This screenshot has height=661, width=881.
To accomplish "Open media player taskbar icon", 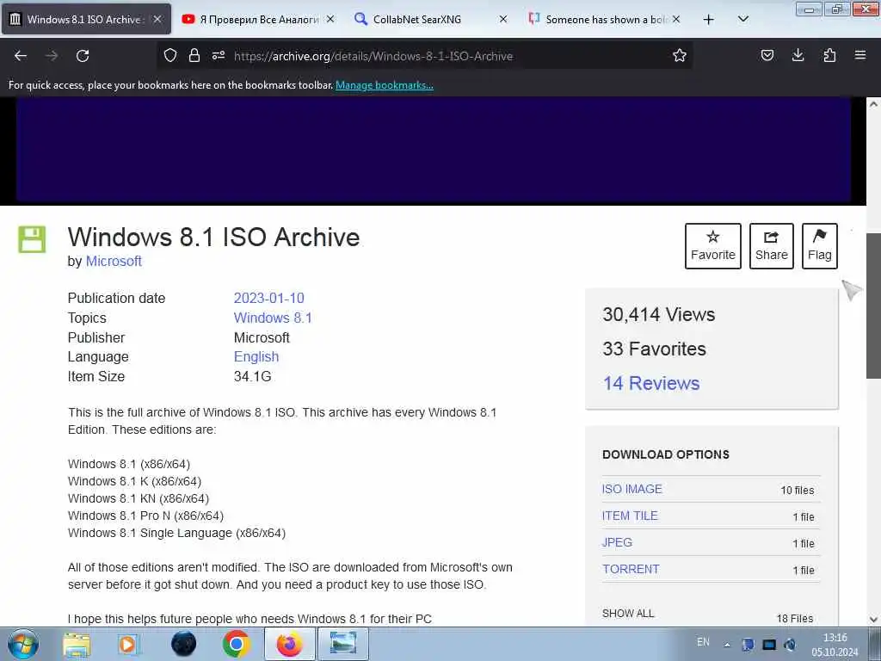I will pyautogui.click(x=128, y=645).
